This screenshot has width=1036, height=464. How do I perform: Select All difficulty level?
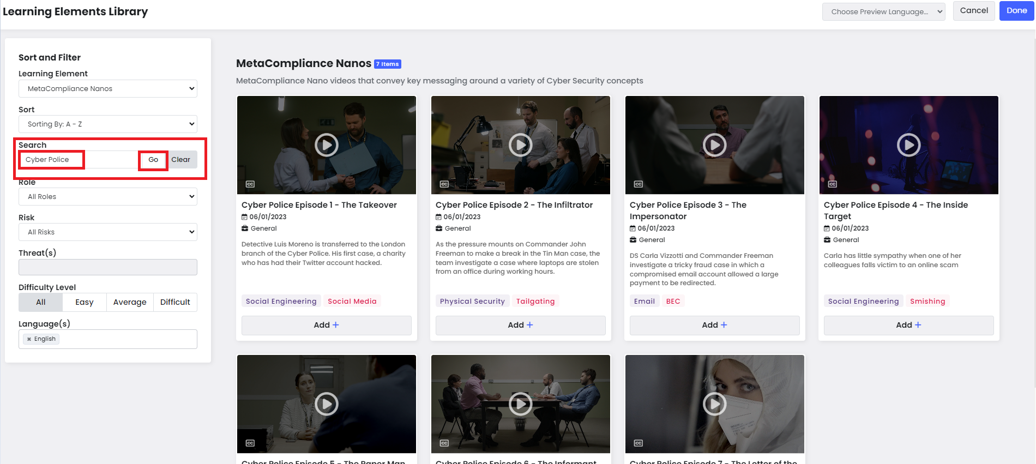tap(41, 302)
